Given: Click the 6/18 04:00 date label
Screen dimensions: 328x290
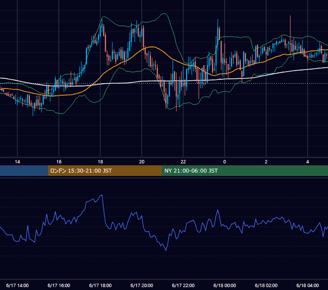Looking at the screenshot, I should (x=307, y=285).
